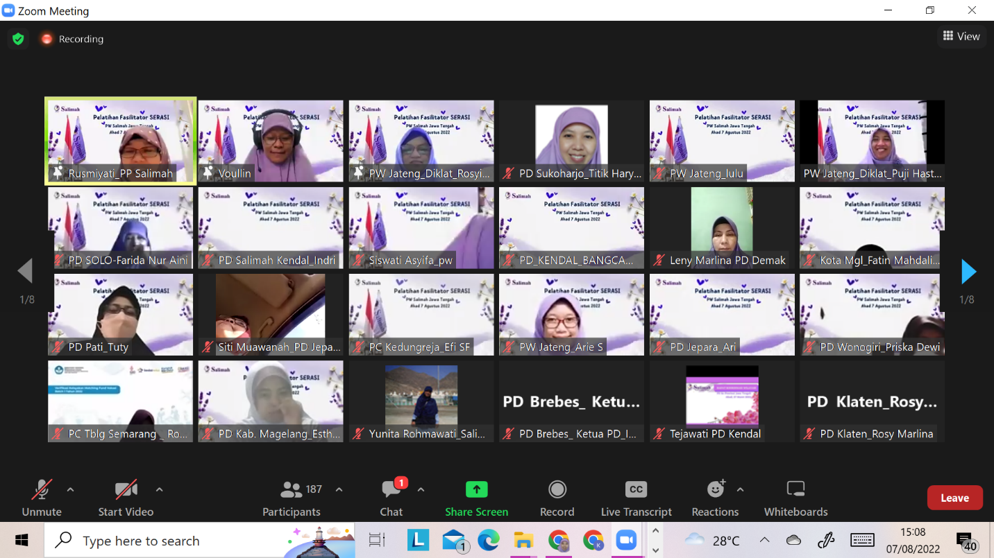Select PD Klaten_Rosy Marlina's tile
Screen dimensions: 994x558
point(873,401)
